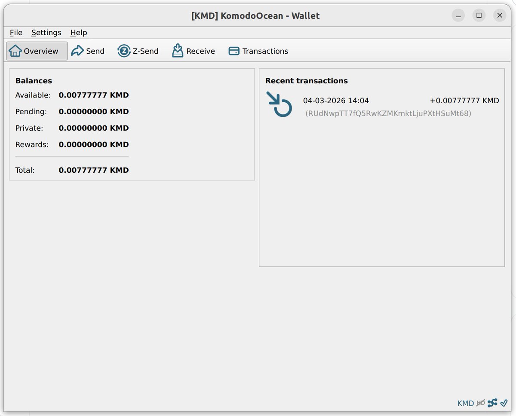This screenshot has height=416, width=516.
Task: Click the network connections status icon
Action: click(x=492, y=403)
